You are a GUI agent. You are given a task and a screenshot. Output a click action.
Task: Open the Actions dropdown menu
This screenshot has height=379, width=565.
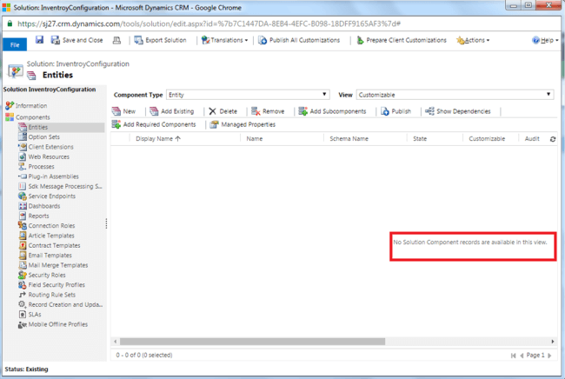click(473, 40)
